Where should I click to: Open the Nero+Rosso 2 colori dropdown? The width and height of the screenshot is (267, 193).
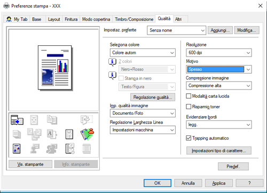point(147,69)
